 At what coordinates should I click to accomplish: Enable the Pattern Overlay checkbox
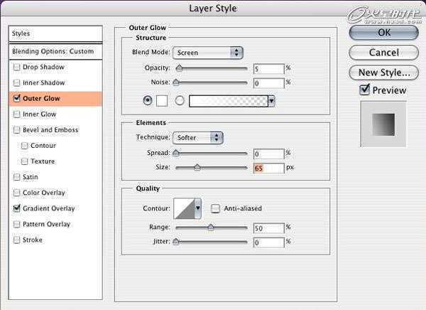click(x=16, y=224)
